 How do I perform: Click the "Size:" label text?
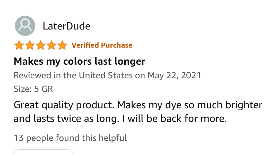tap(23, 89)
